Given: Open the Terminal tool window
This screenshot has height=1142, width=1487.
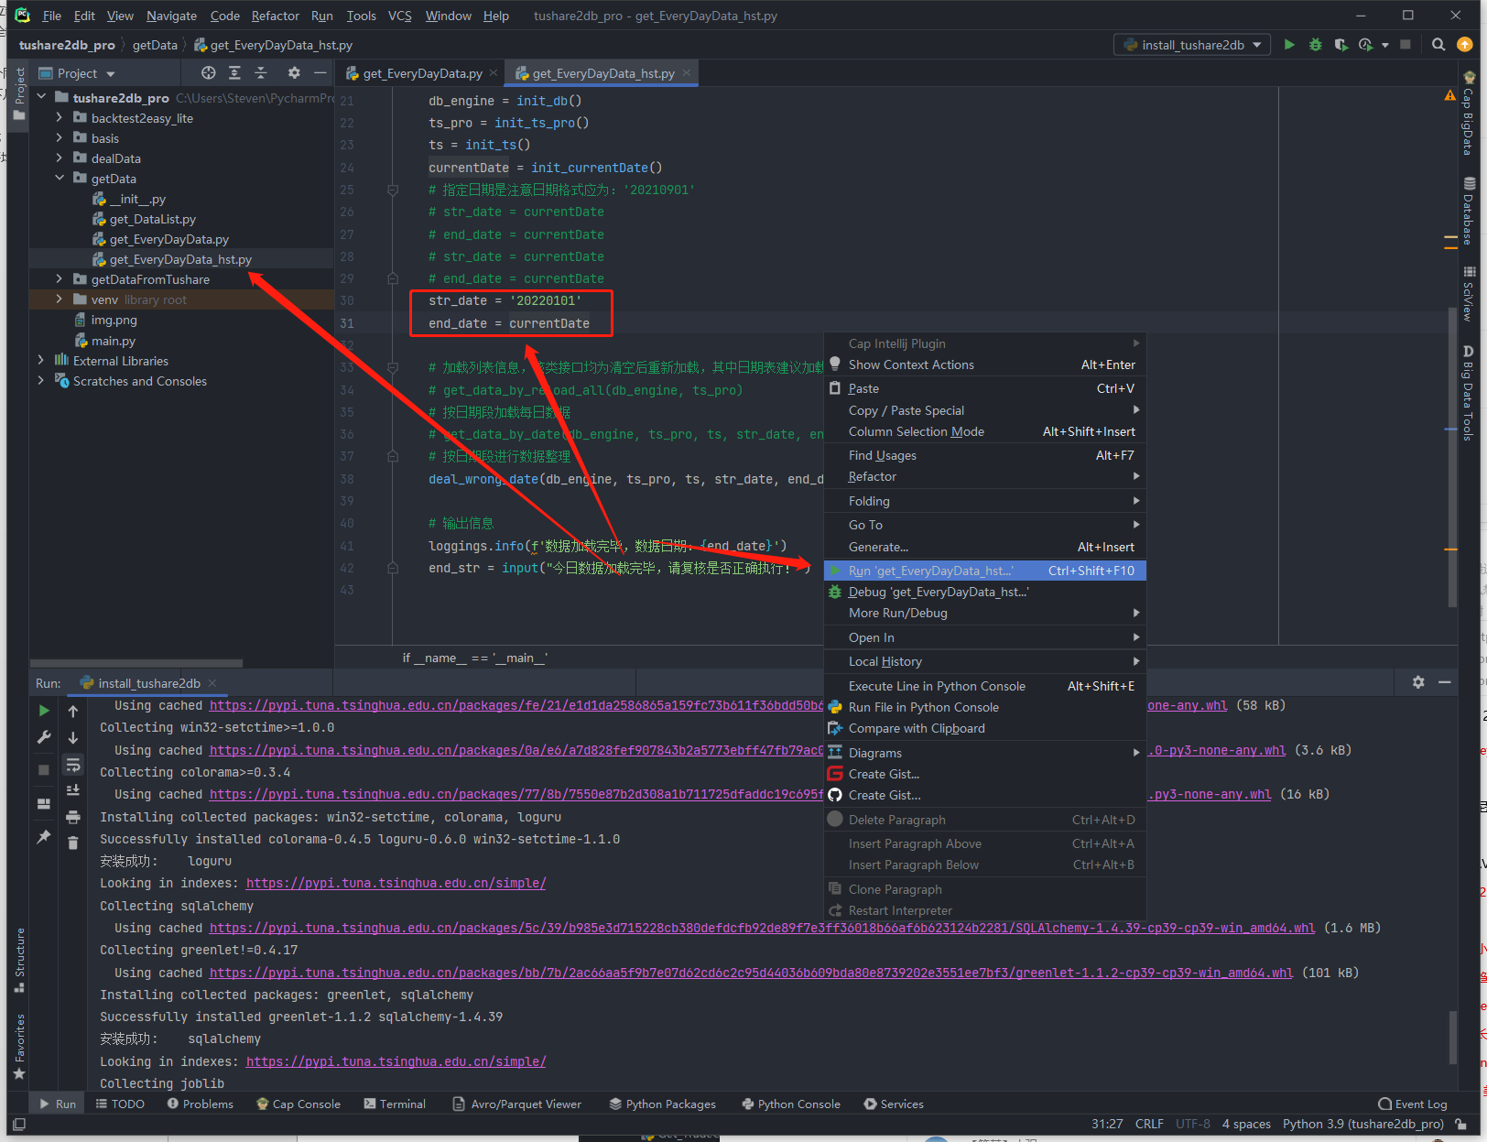Looking at the screenshot, I should (x=395, y=1104).
